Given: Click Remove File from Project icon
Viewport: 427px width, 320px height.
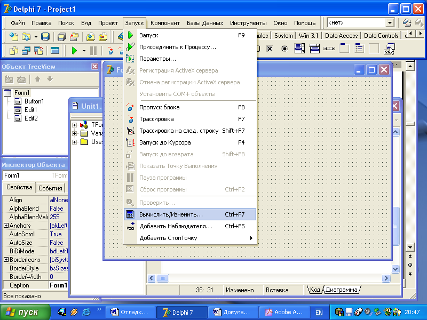Looking at the screenshot, I should pos(103,36).
